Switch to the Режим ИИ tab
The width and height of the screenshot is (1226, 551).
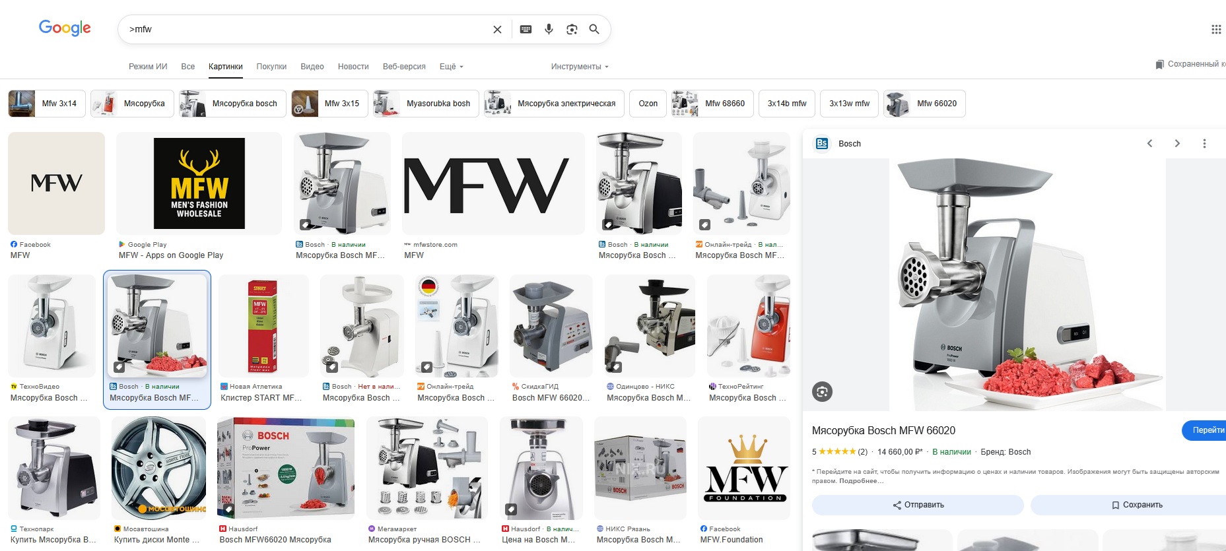(148, 67)
